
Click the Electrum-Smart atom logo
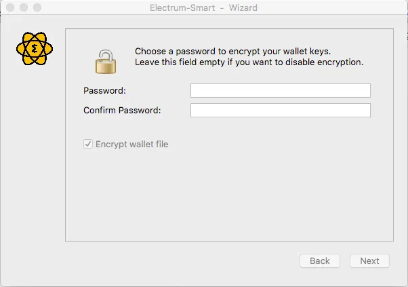(x=35, y=49)
